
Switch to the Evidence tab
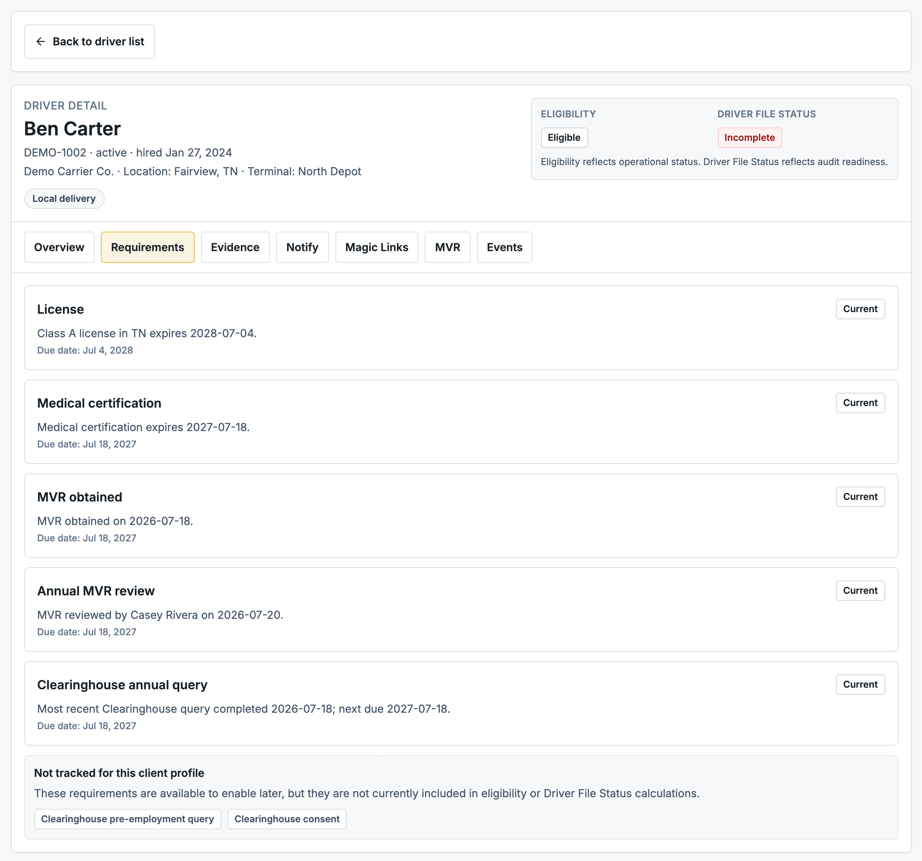coord(235,247)
